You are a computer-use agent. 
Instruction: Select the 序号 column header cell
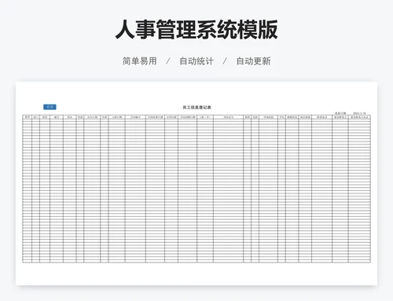coord(28,117)
